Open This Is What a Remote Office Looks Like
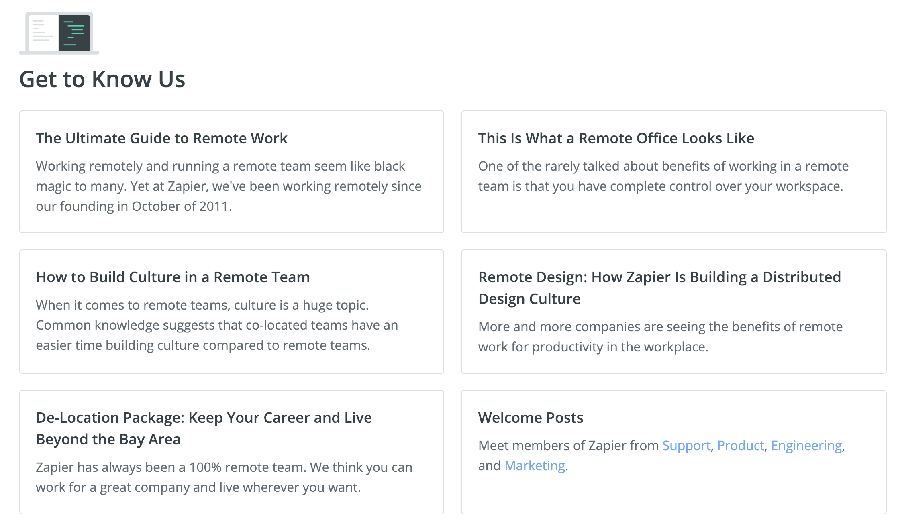Viewport: 898px width, 526px height. coord(616,138)
